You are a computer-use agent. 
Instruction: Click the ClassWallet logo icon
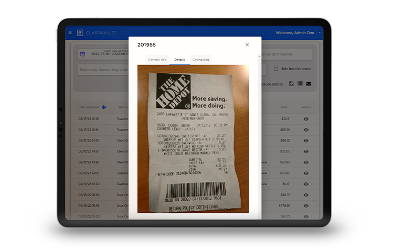pos(80,33)
